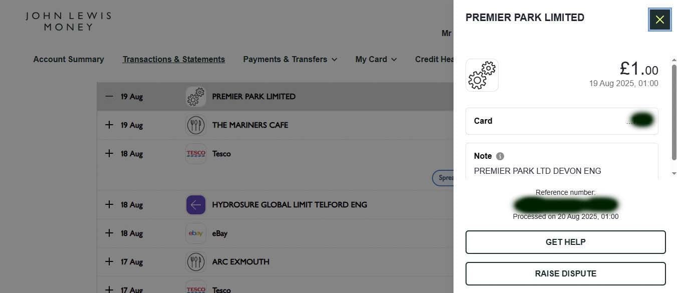
Task: Collapse the Premier Park Limited transaction row
Action: [109, 96]
